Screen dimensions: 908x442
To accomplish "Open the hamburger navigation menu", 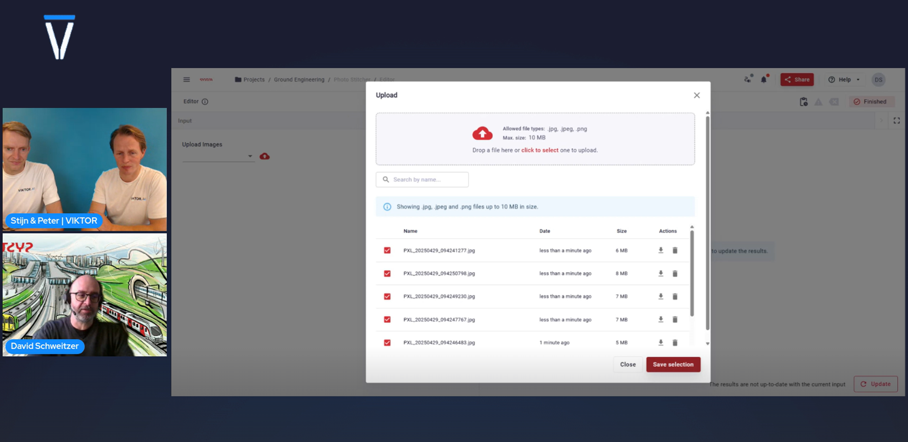I will (x=187, y=80).
